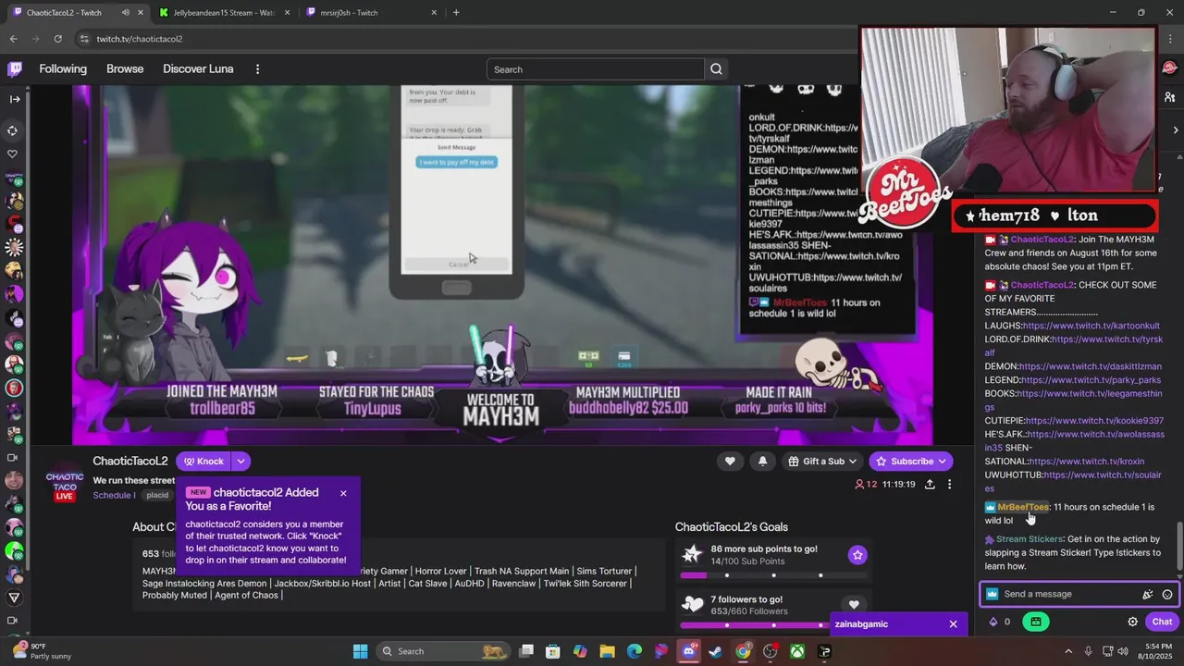This screenshot has width=1184, height=666.
Task: Open Discord from the taskbar
Action: tap(688, 651)
